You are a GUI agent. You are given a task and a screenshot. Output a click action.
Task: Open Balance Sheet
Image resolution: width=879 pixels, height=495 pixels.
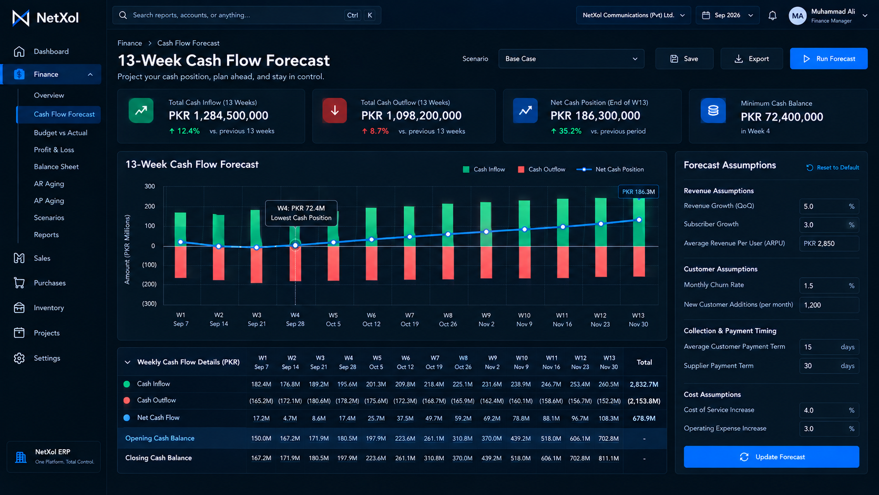(x=56, y=167)
